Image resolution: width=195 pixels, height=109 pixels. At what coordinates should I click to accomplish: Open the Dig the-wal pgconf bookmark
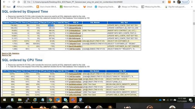coord(175,7)
